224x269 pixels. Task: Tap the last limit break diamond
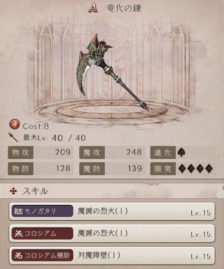pos(209,168)
